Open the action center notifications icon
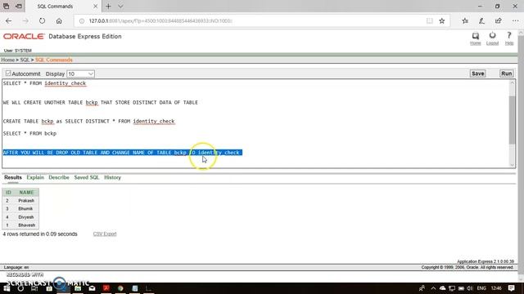 click(511, 288)
